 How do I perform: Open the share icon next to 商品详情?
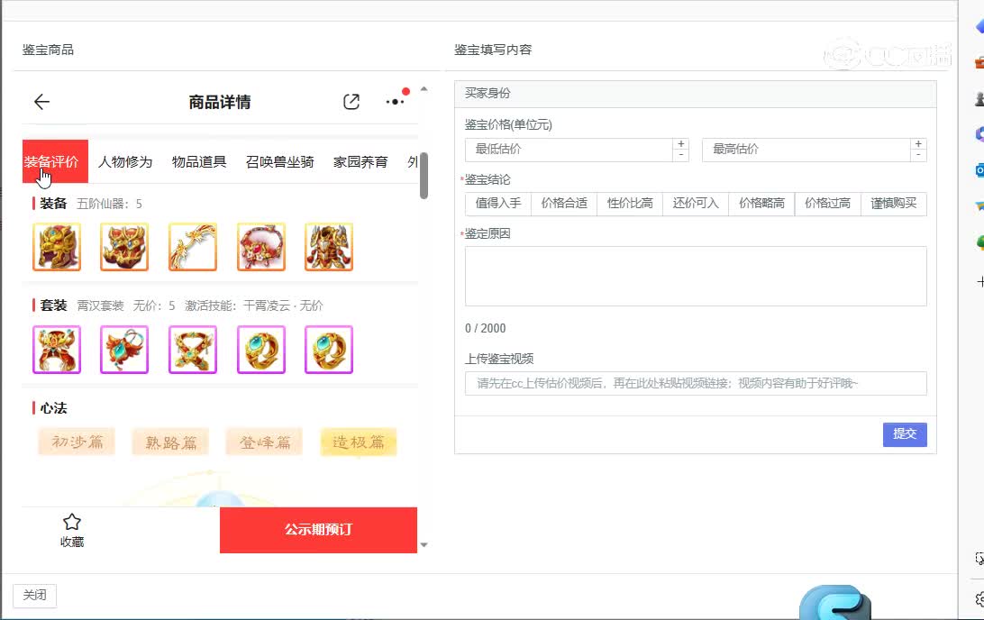click(351, 102)
